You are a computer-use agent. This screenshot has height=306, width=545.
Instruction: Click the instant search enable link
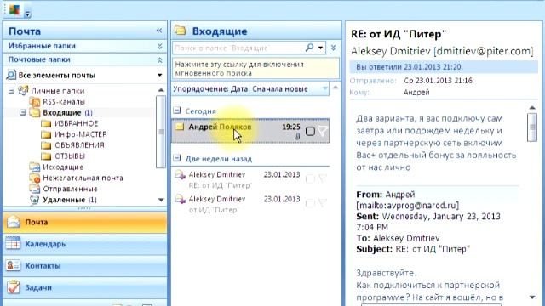click(255, 69)
